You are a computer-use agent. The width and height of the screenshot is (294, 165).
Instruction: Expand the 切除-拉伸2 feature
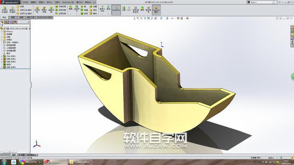(x=2, y=61)
